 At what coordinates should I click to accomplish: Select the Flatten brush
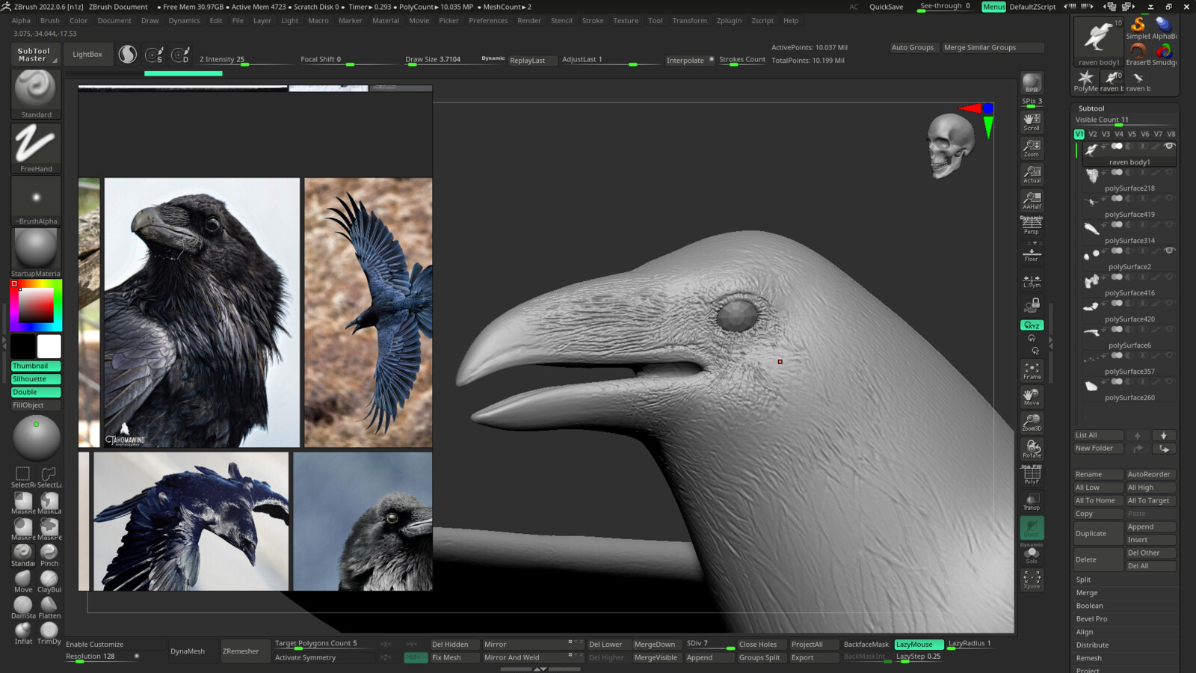pos(49,608)
